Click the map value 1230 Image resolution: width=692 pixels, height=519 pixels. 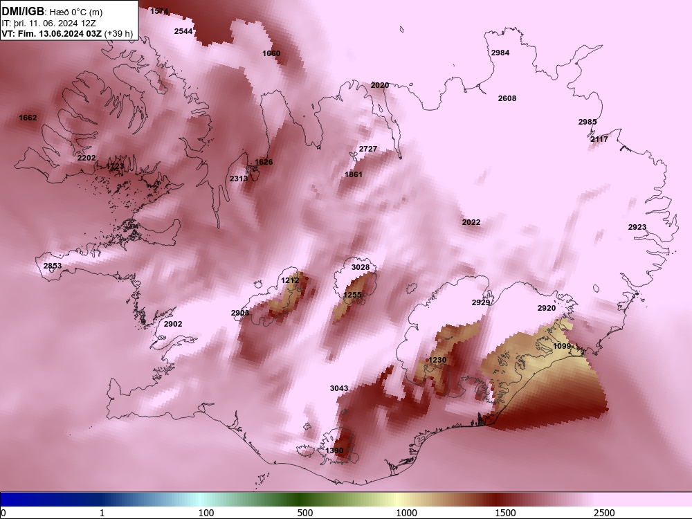pos(437,360)
